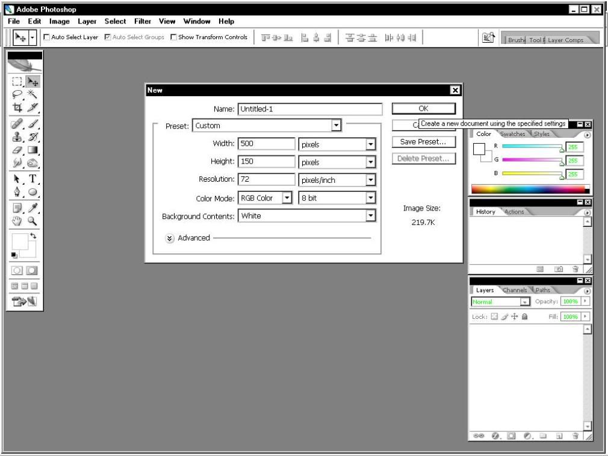This screenshot has height=456, width=608.
Task: Select the Zoom tool
Action: (x=33, y=221)
